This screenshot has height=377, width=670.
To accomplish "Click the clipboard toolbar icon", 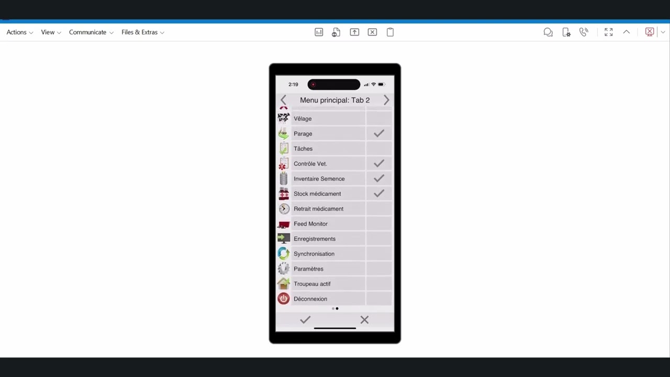I will tap(390, 32).
